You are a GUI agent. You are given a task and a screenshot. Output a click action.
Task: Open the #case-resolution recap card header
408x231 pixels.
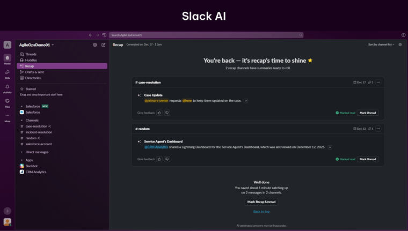tap(148, 83)
